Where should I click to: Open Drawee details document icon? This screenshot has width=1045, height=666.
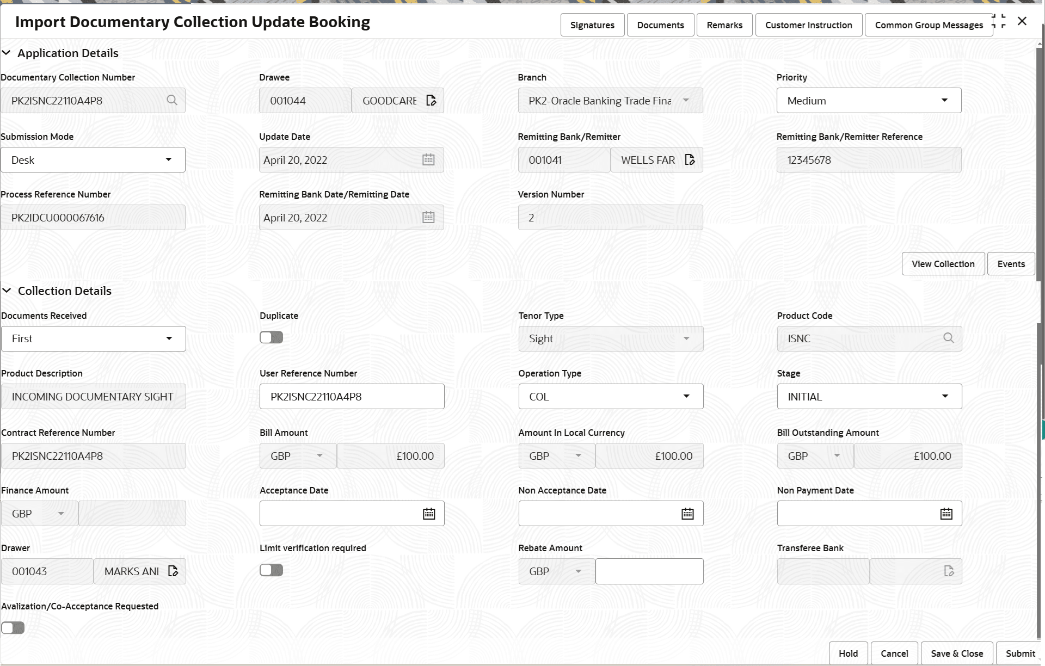pos(431,101)
